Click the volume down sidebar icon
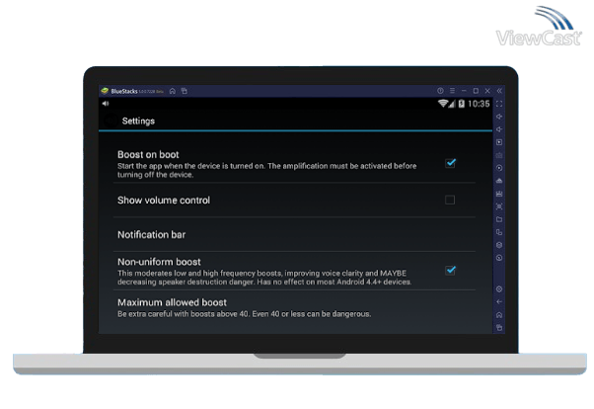594x409 pixels. pyautogui.click(x=499, y=129)
